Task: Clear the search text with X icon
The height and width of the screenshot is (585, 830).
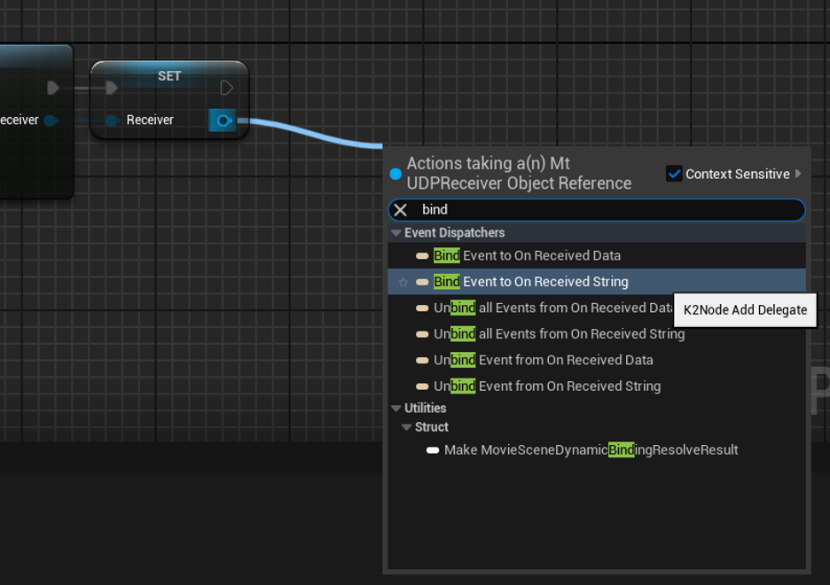Action: click(x=401, y=210)
